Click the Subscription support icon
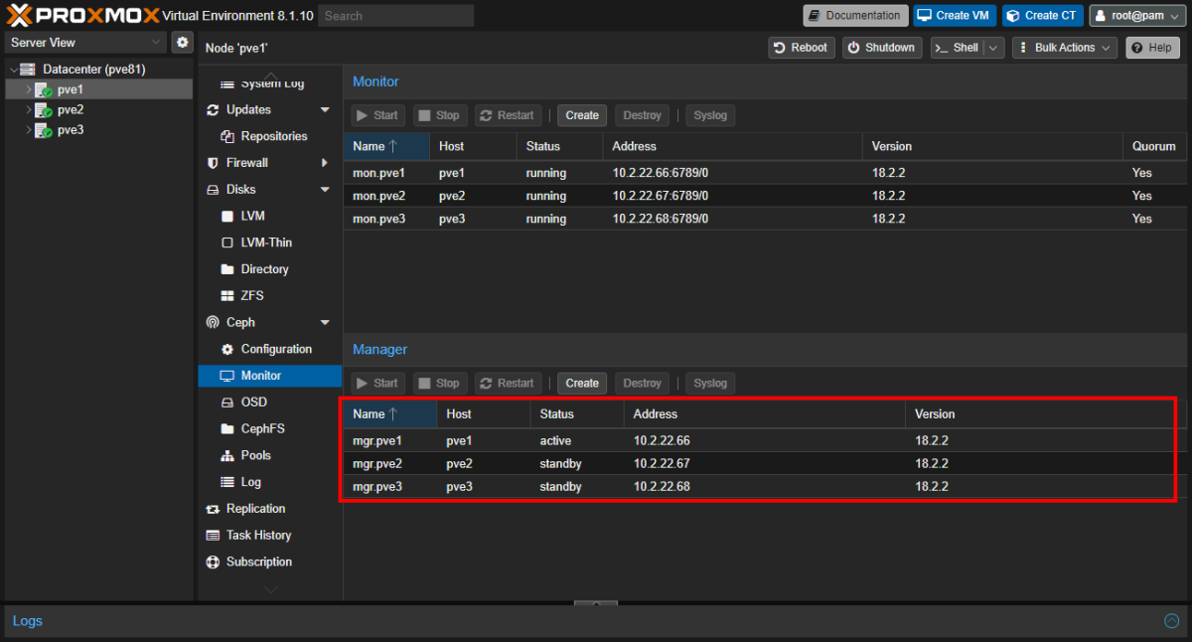Viewport: 1192px width, 642px height. point(213,562)
